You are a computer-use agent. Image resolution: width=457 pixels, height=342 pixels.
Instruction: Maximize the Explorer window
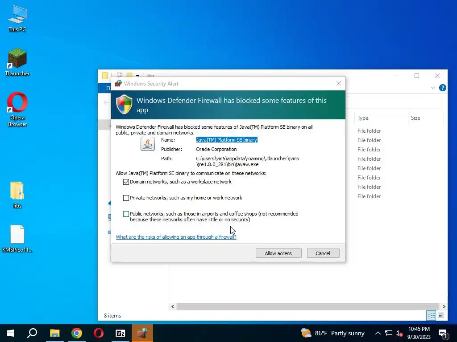click(417, 76)
